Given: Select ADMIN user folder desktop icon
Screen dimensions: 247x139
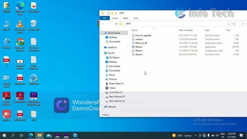Looking at the screenshot, I should click(7, 7).
